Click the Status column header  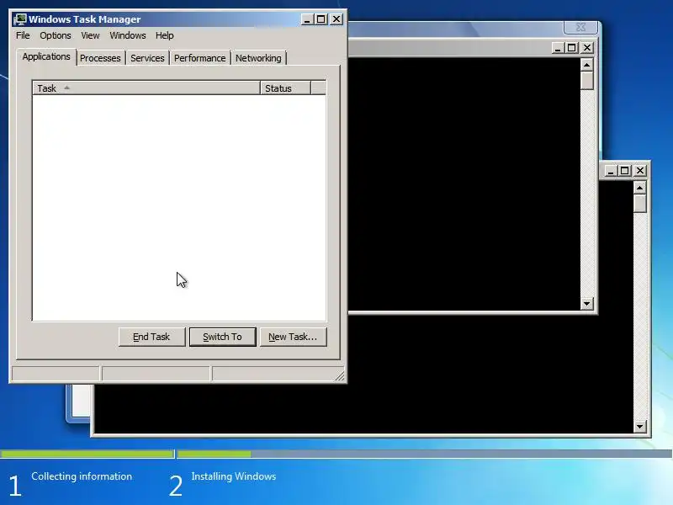pyautogui.click(x=285, y=88)
